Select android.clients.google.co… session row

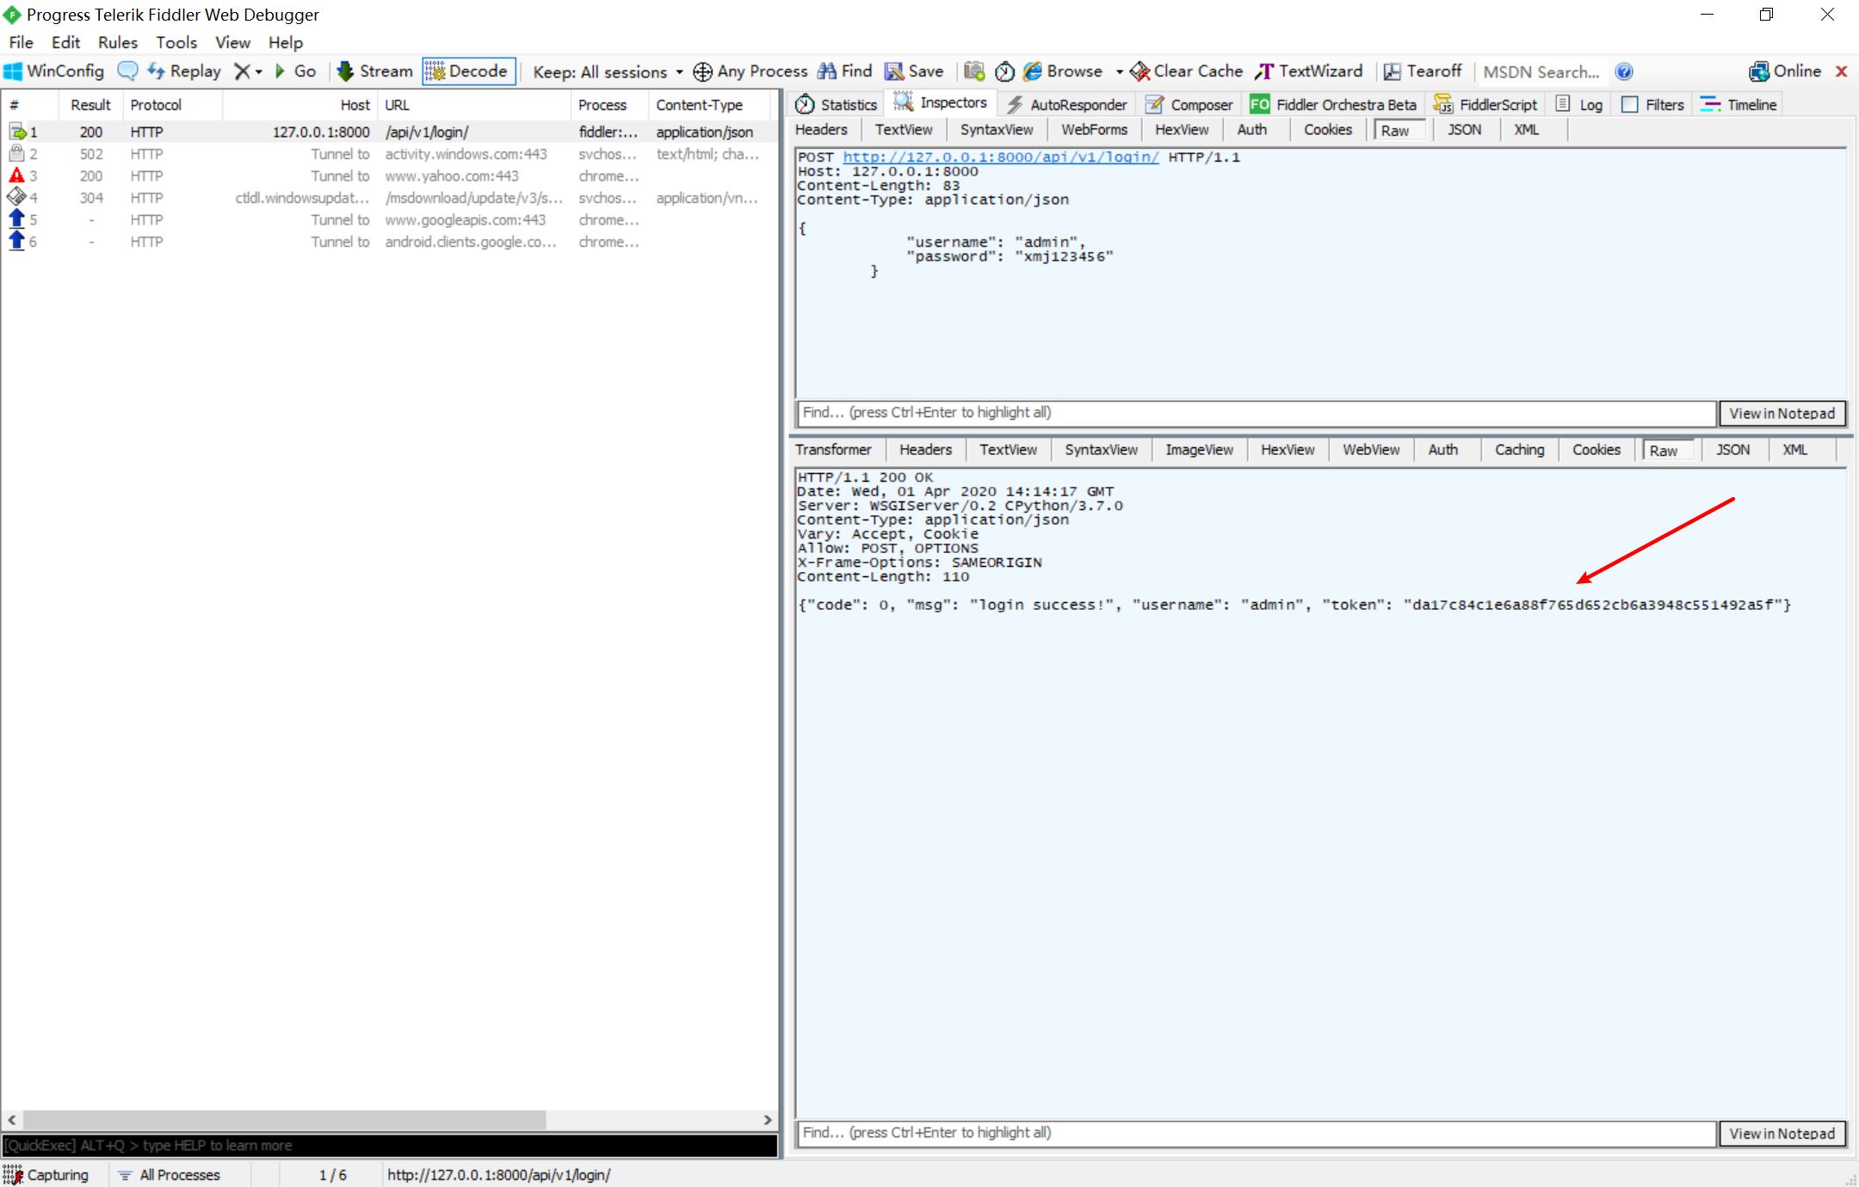click(x=387, y=242)
